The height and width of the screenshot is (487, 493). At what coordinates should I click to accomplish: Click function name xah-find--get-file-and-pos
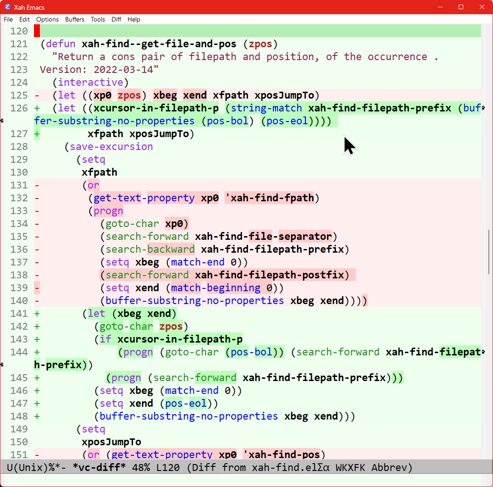159,44
